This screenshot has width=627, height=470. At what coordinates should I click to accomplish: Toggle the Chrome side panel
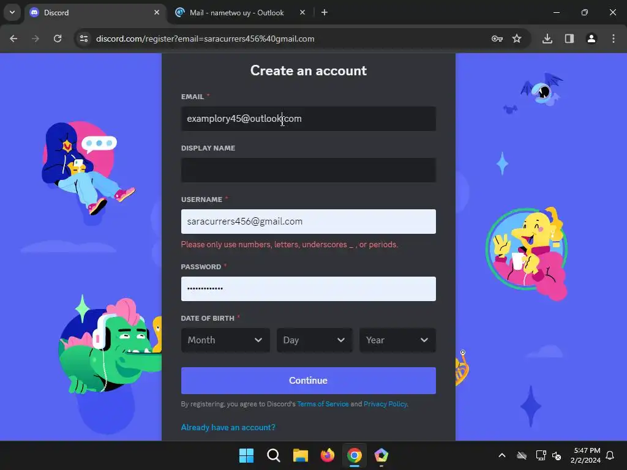point(569,39)
